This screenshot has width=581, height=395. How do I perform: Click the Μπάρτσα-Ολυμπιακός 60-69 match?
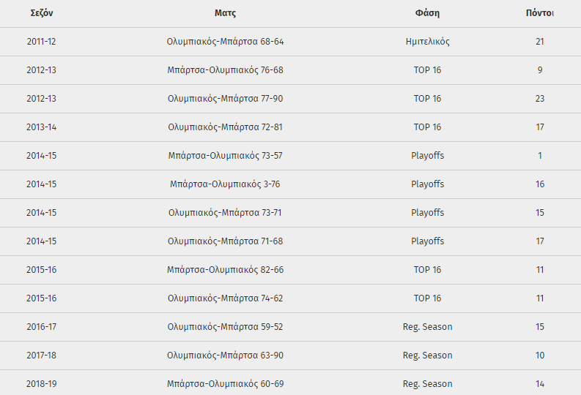(x=225, y=384)
